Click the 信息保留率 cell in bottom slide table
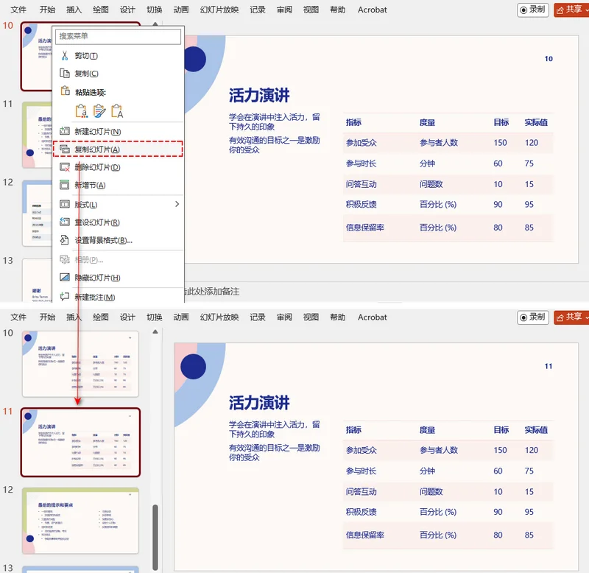Image resolution: width=589 pixels, height=573 pixels. click(x=364, y=535)
